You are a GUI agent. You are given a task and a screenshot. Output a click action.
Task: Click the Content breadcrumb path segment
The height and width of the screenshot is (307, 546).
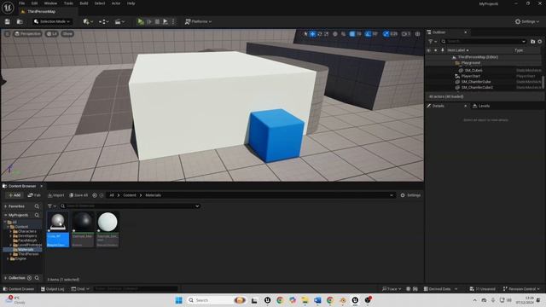click(x=130, y=195)
